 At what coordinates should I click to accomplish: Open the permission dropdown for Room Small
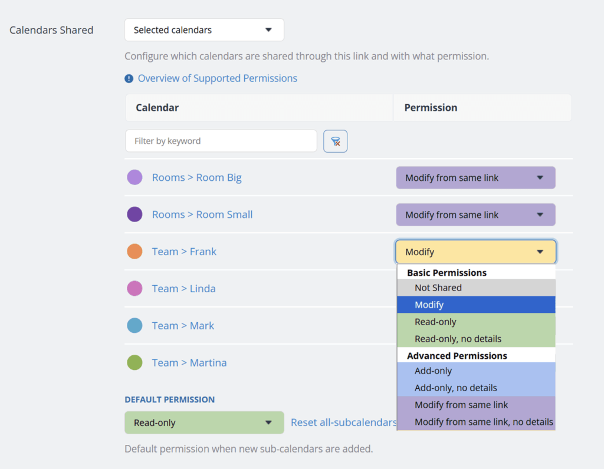click(475, 214)
